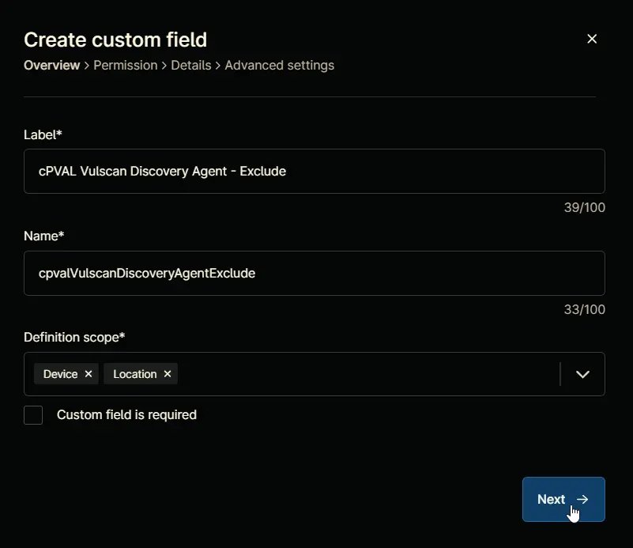Click the Location tag text

135,374
